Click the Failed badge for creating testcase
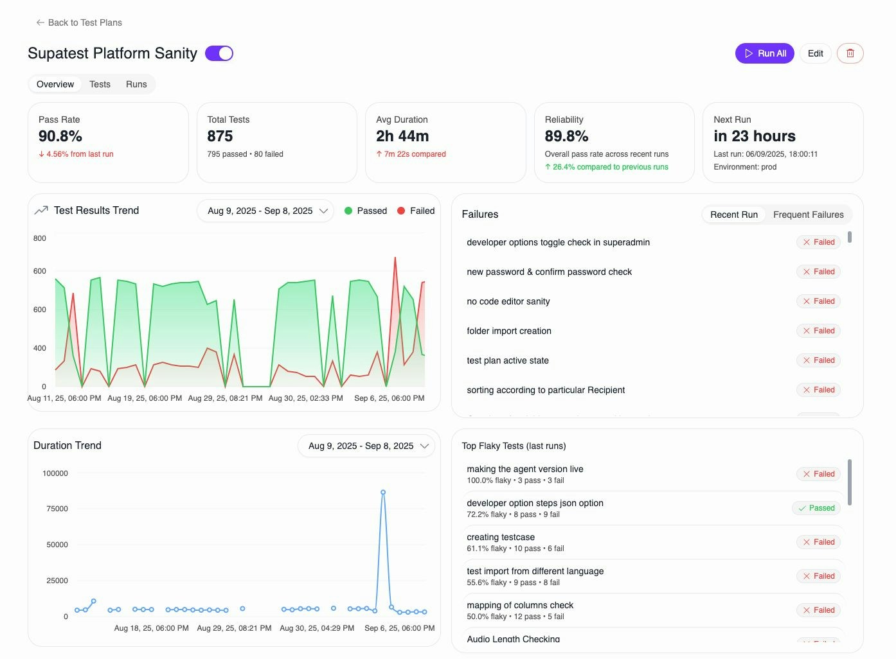Image resolution: width=896 pixels, height=659 pixels. point(818,542)
